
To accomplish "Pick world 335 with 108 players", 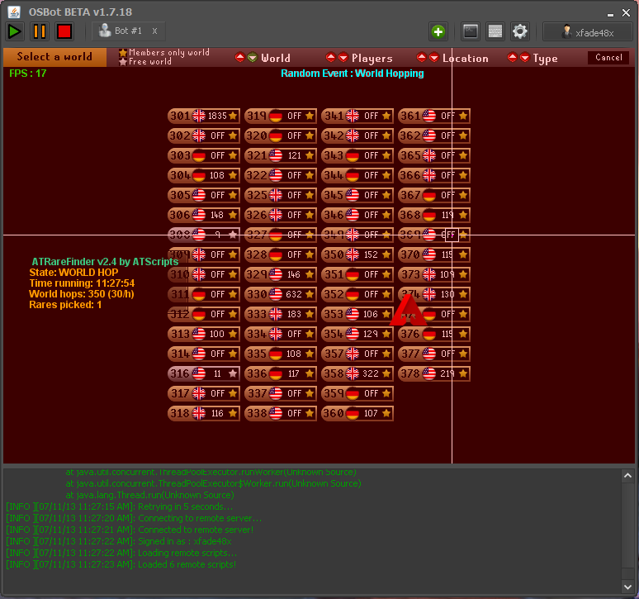I will pos(281,354).
